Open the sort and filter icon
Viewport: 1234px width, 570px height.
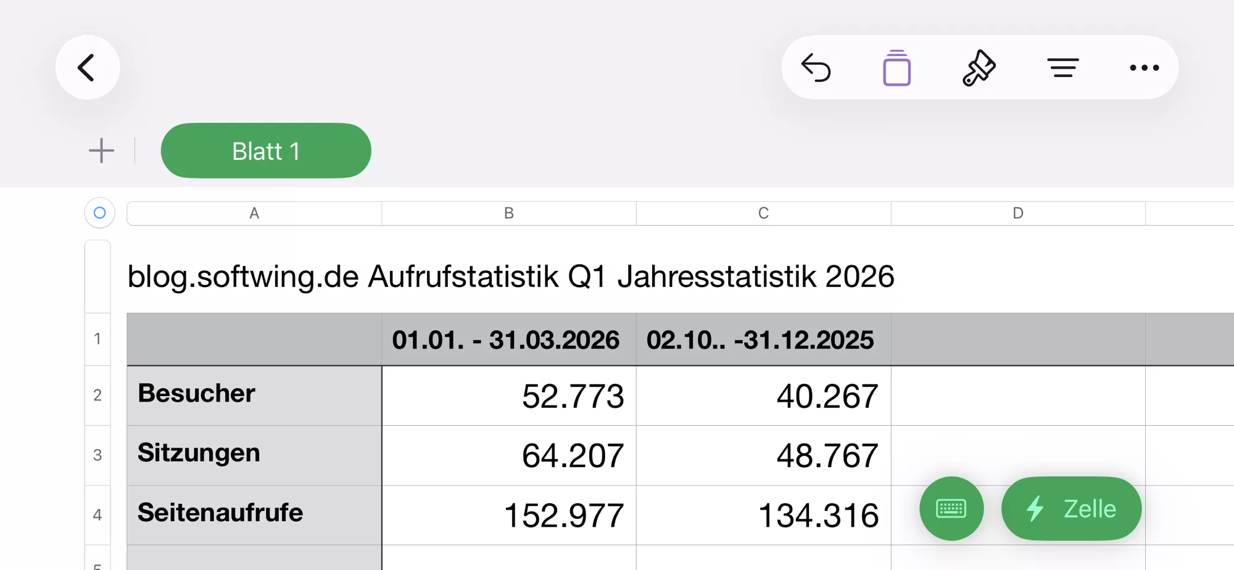click(1063, 67)
